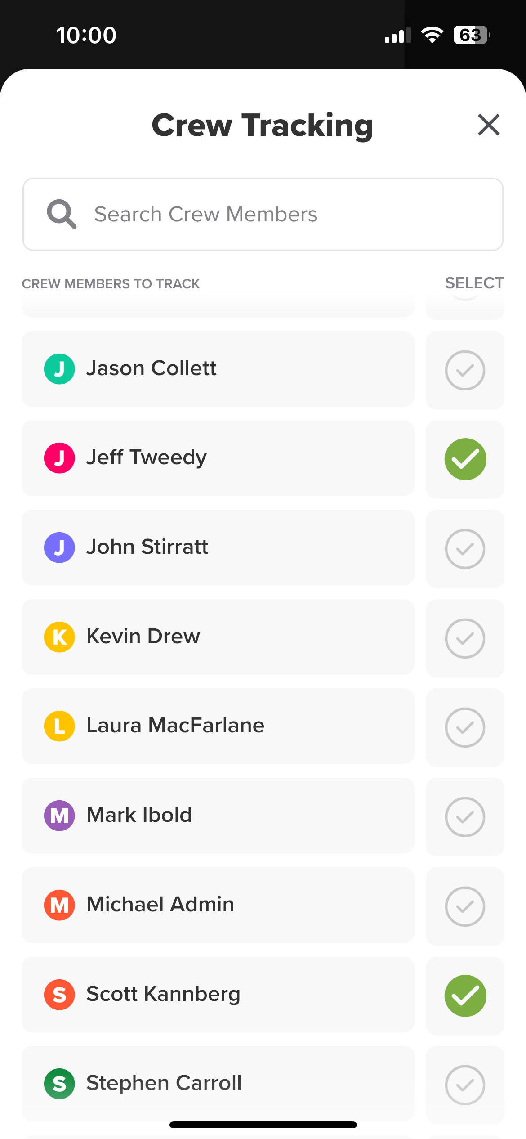The image size is (526, 1139).
Task: Select Stephen Carroll's checkbox
Action: point(465,1085)
